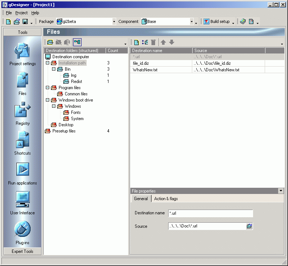Screen dimensions: 288x266
Task: Collapse the Installation path tree node
Action: point(48,63)
